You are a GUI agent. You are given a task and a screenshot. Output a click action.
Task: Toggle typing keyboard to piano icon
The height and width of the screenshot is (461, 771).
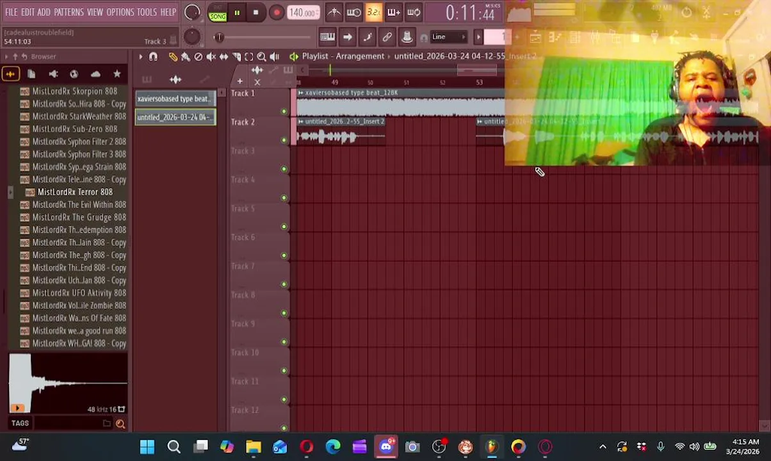(327, 37)
